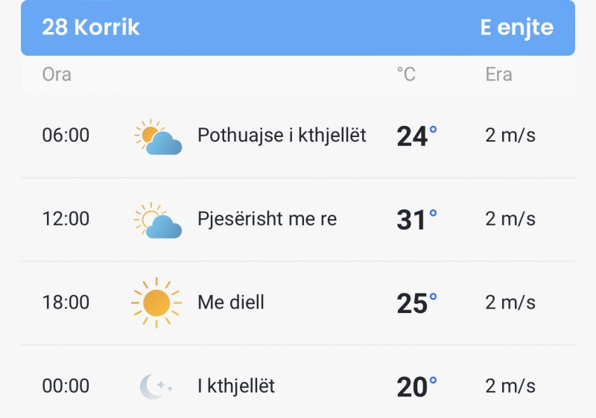
Task: Click the 20° temperature value
Action: (x=416, y=387)
